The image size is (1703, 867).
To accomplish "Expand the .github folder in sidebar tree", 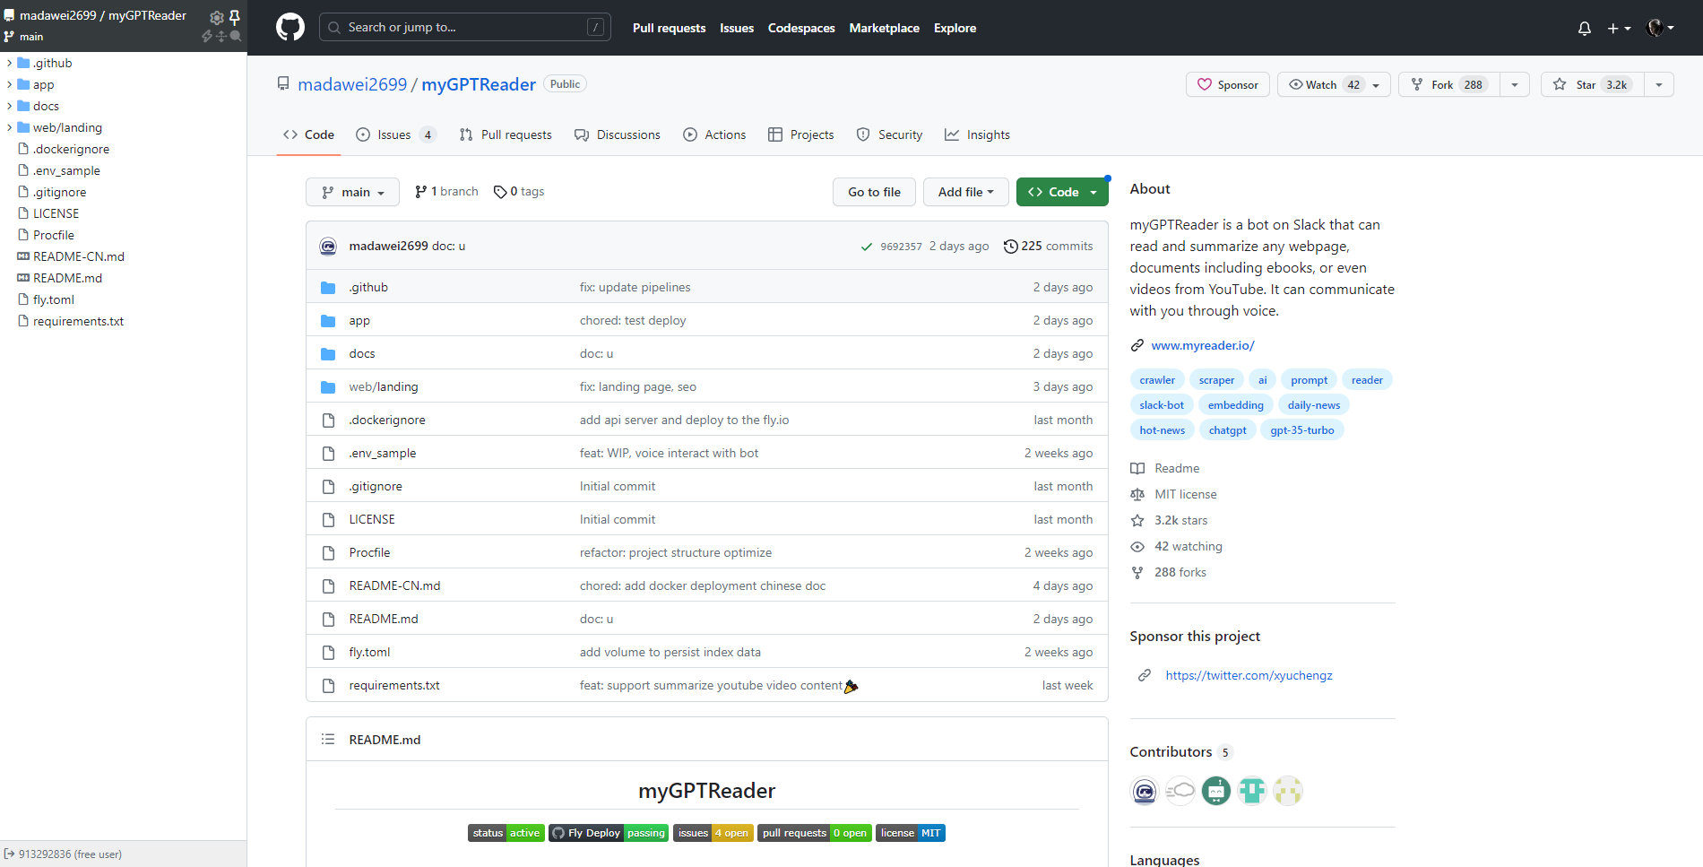I will click(x=10, y=63).
